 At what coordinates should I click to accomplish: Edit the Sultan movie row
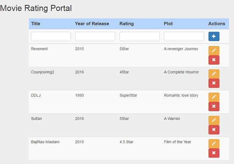[214, 120]
